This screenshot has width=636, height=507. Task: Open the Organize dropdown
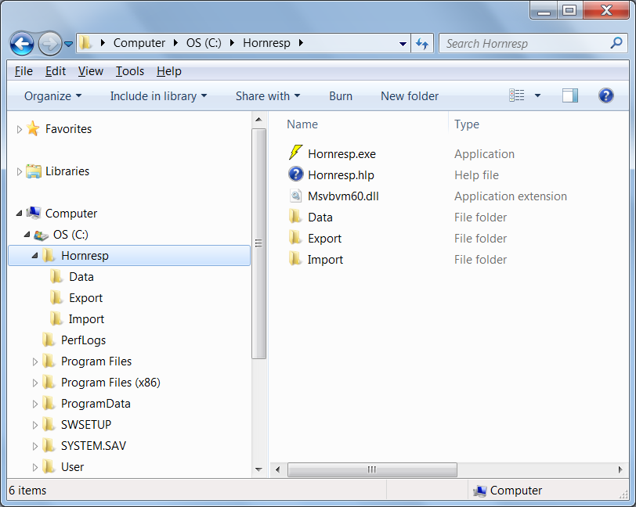tap(52, 96)
